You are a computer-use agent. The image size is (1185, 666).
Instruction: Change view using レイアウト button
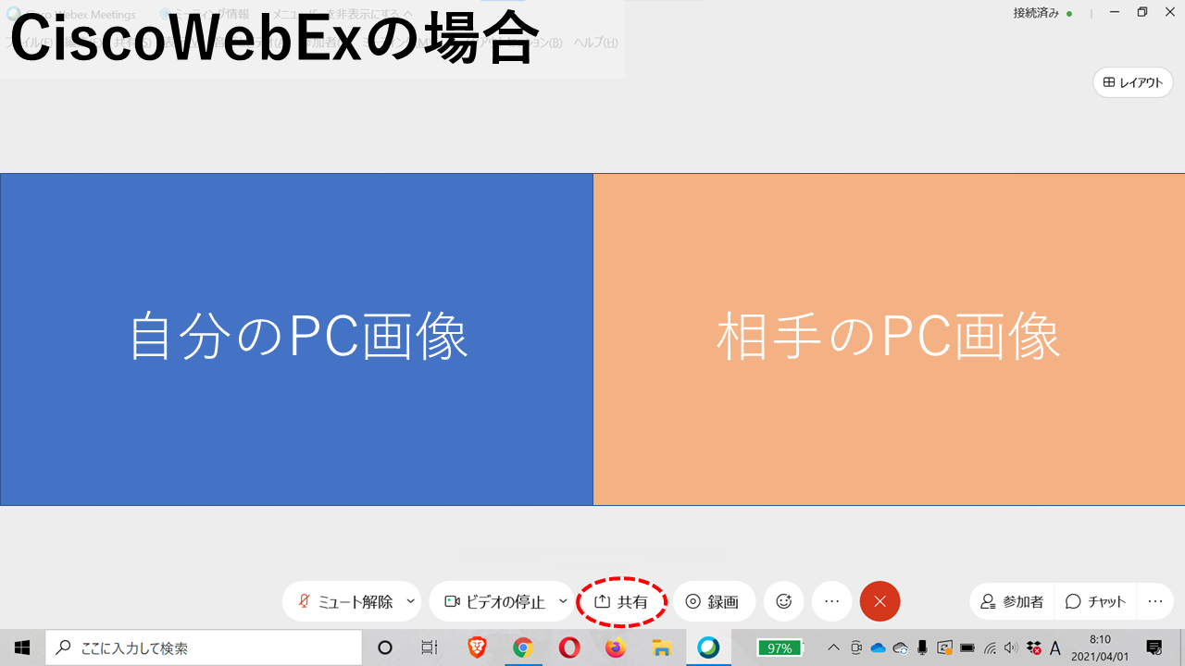(x=1133, y=82)
